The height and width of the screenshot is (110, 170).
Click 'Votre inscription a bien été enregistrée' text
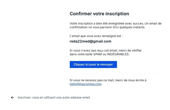[97, 23]
